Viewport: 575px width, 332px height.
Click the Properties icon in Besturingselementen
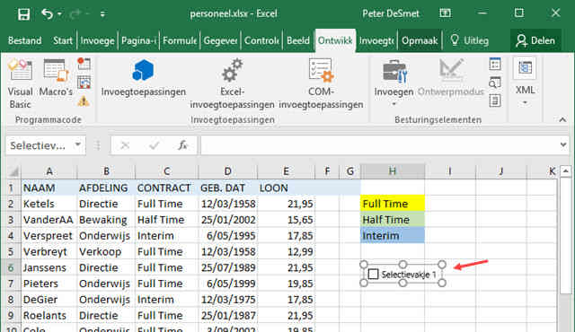coord(495,65)
